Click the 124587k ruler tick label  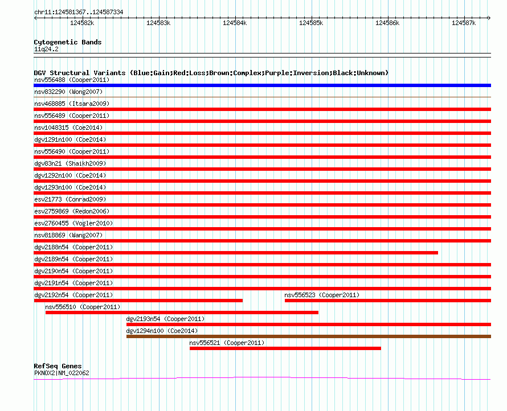pyautogui.click(x=464, y=23)
